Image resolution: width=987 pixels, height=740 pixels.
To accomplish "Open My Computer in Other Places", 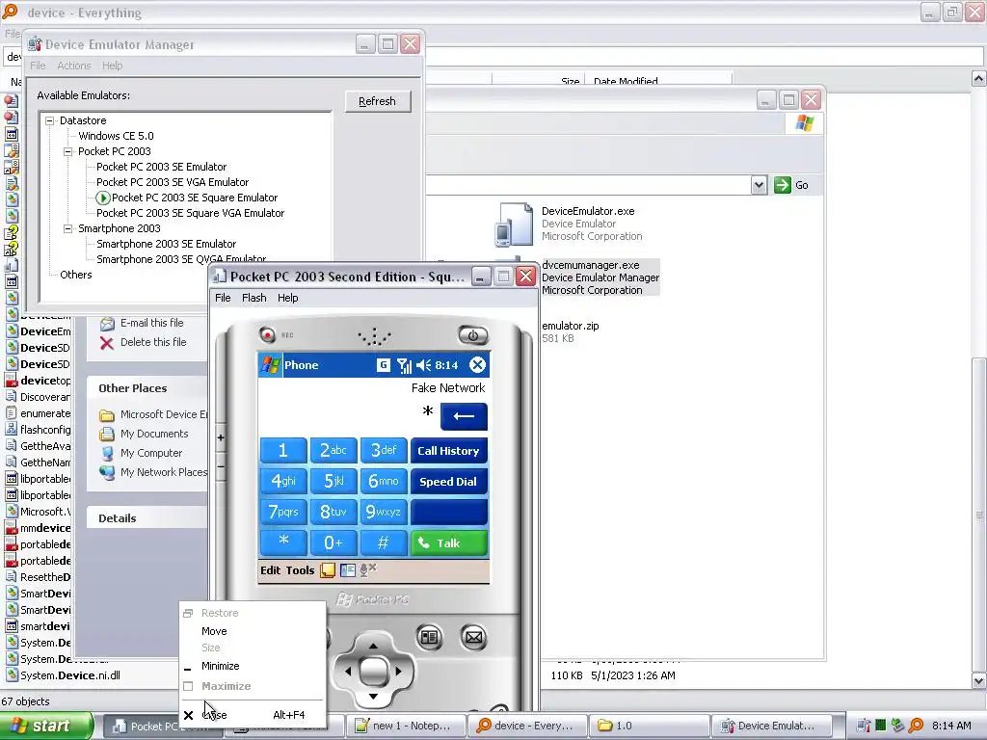I will [151, 453].
